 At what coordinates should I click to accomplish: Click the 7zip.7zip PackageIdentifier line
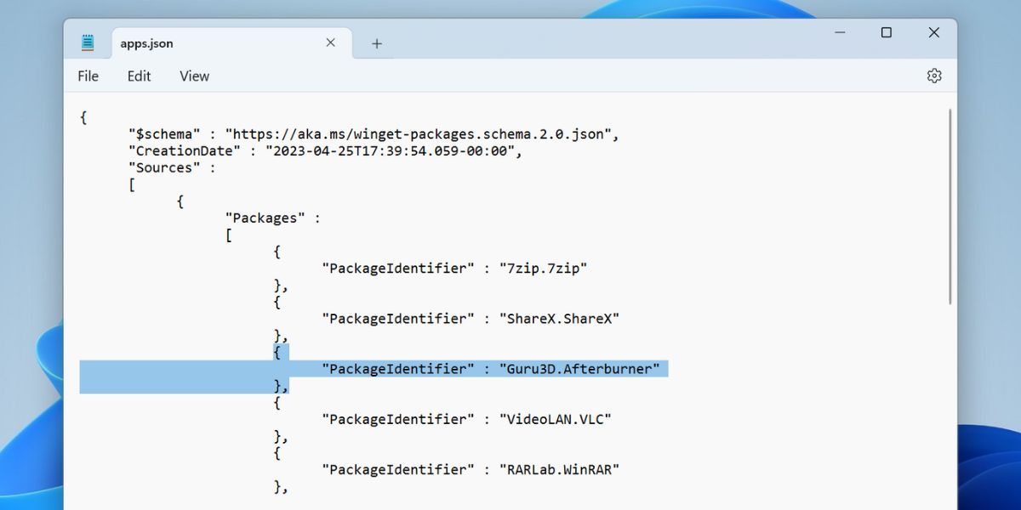(x=455, y=268)
